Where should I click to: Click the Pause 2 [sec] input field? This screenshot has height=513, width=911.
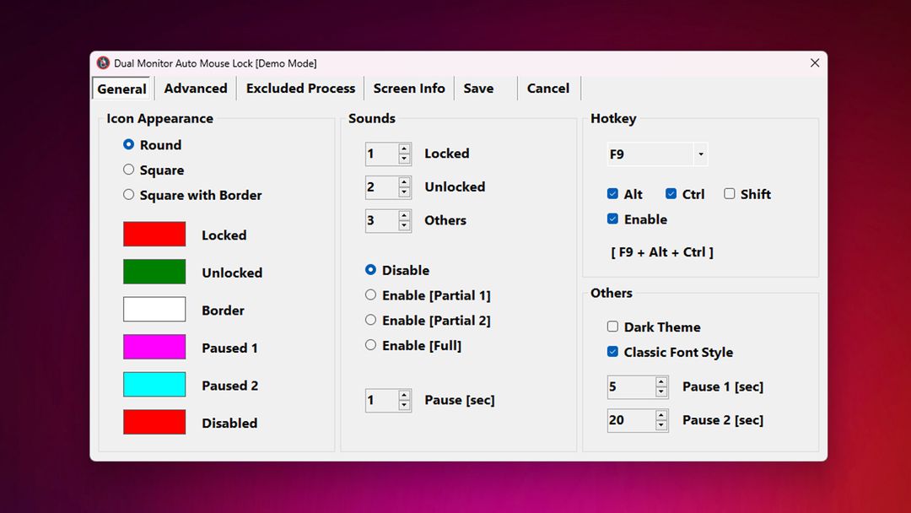[x=630, y=420]
